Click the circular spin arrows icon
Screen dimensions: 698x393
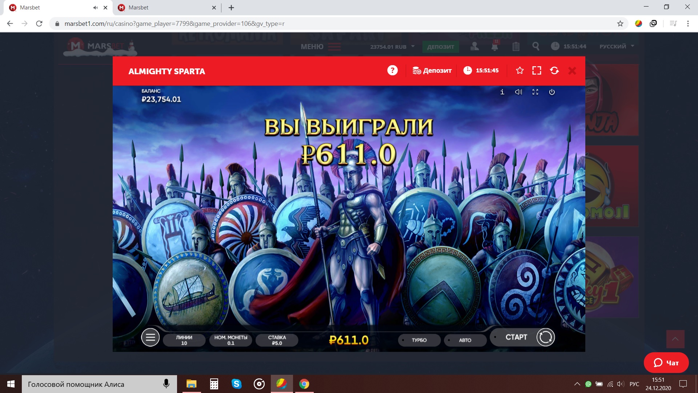(546, 337)
